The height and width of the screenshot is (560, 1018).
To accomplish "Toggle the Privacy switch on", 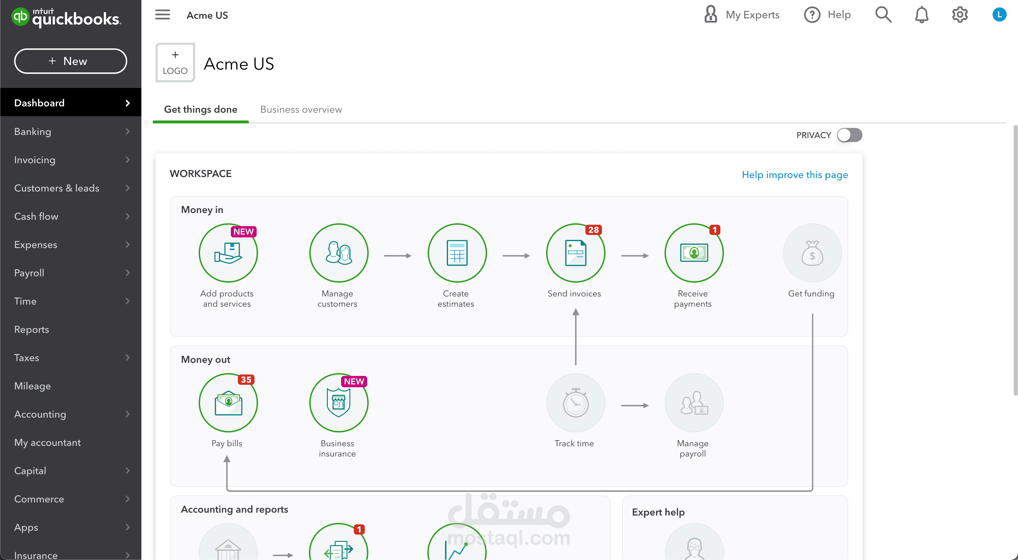I will coord(849,135).
